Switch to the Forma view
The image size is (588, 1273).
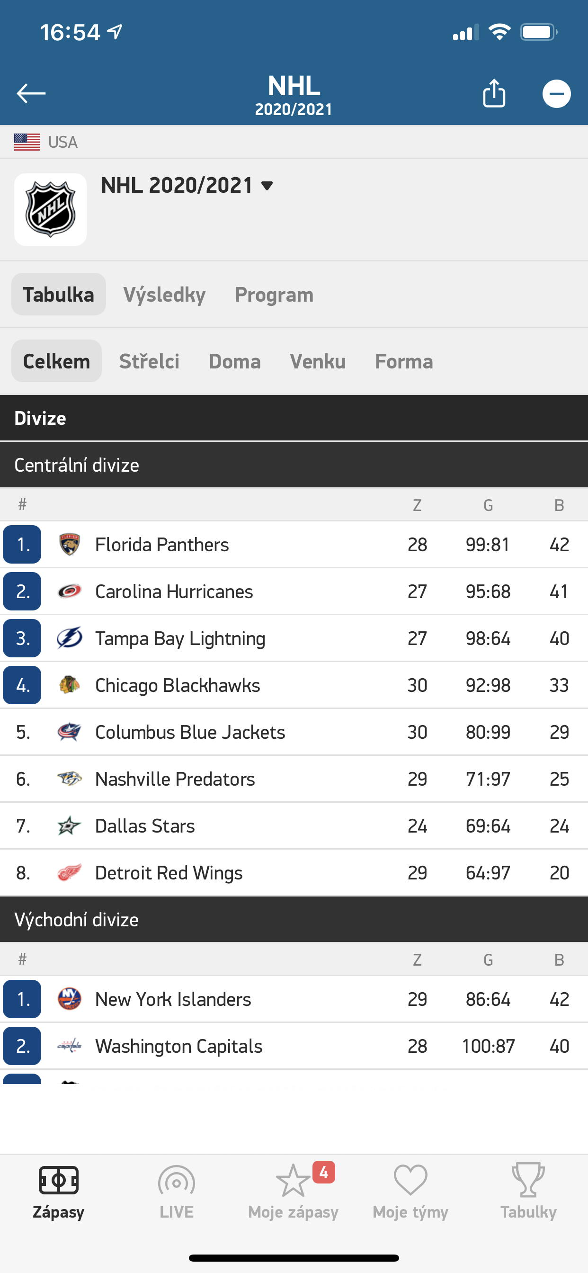click(x=404, y=361)
